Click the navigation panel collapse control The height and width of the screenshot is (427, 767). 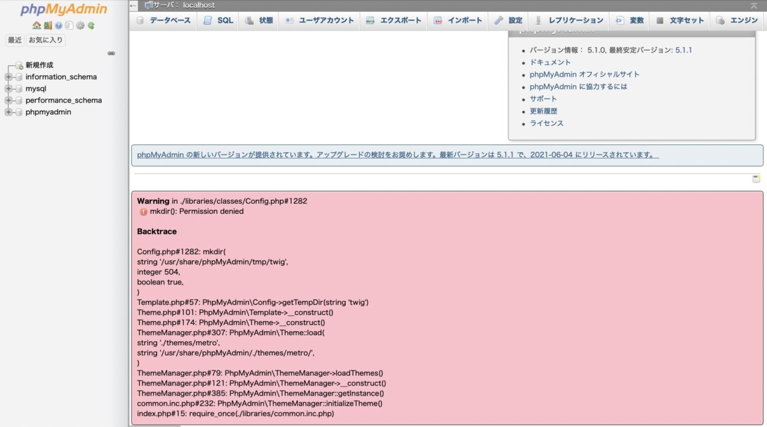111,53
